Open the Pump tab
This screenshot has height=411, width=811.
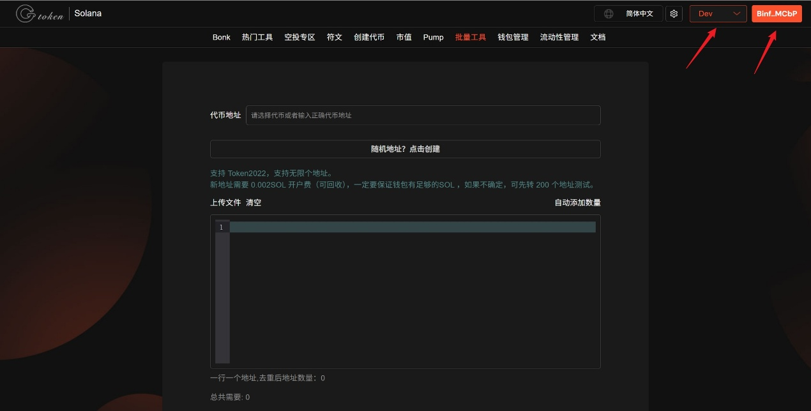coord(433,37)
